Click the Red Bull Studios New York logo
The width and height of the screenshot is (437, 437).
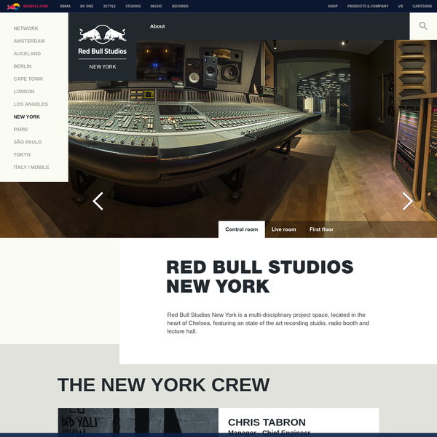point(102,47)
